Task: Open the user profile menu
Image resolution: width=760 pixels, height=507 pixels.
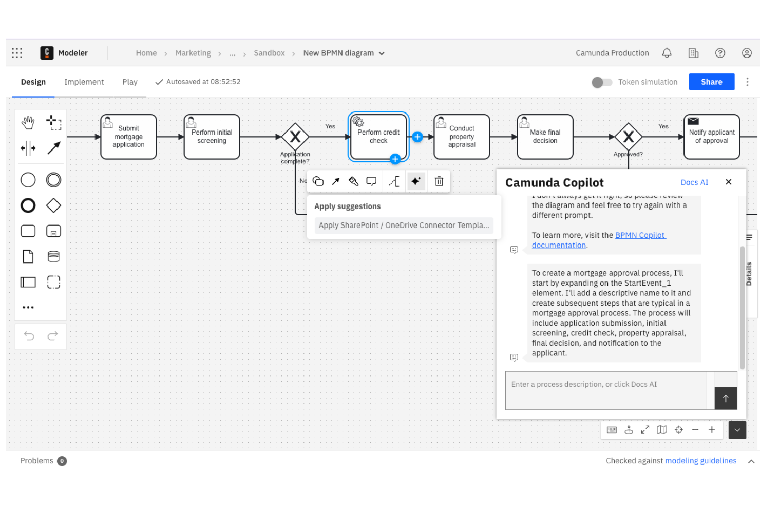Action: coord(747,53)
